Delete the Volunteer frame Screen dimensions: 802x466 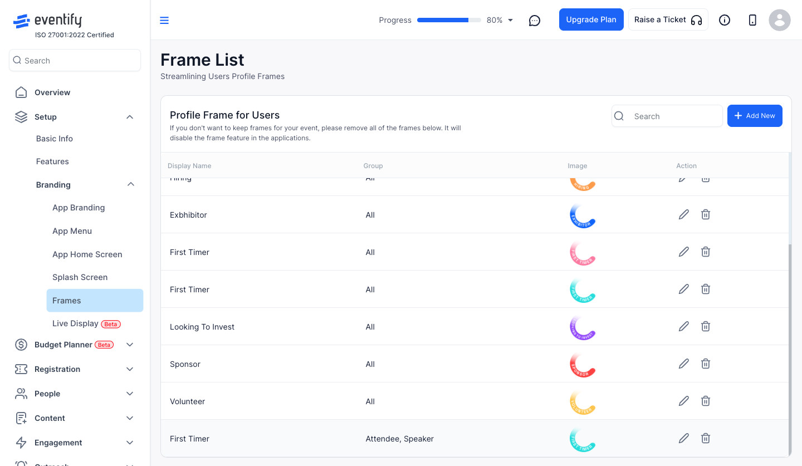(706, 401)
